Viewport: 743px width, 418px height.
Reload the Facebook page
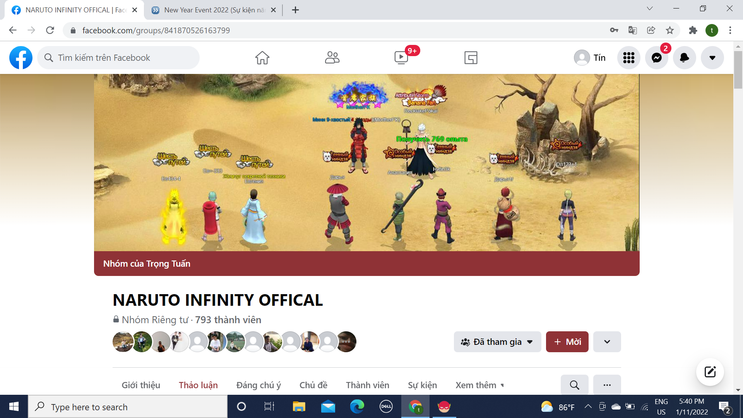pos(50,30)
